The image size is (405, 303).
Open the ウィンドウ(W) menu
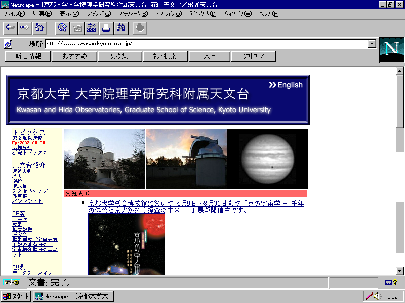point(238,14)
